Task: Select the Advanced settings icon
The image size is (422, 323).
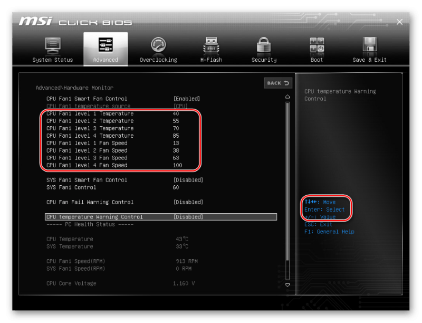Action: tap(105, 45)
